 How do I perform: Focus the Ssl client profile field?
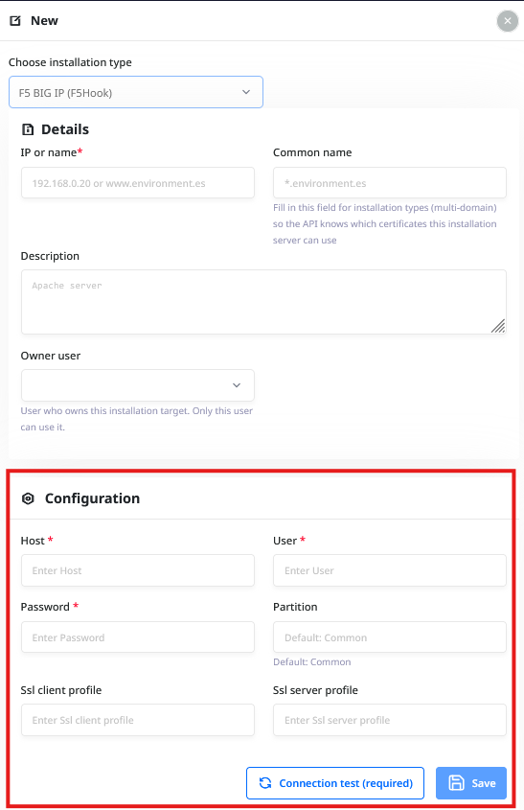(x=138, y=720)
